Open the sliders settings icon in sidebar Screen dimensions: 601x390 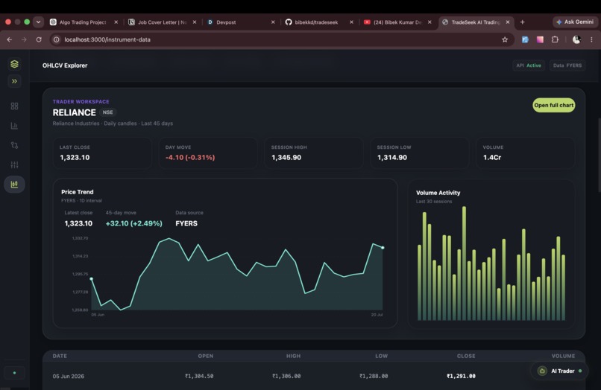click(15, 164)
